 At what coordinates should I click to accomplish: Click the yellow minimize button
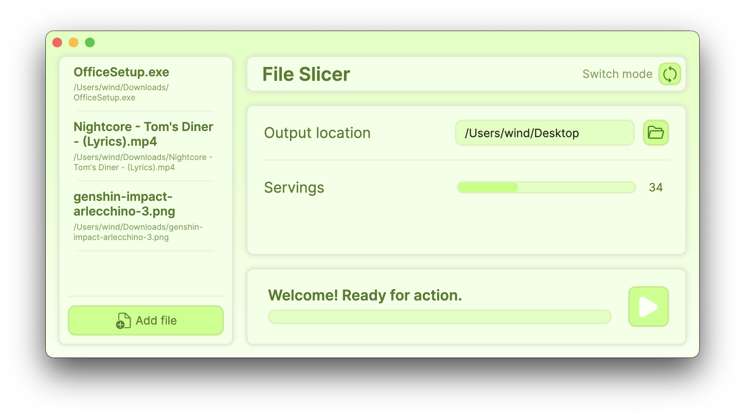pos(74,42)
